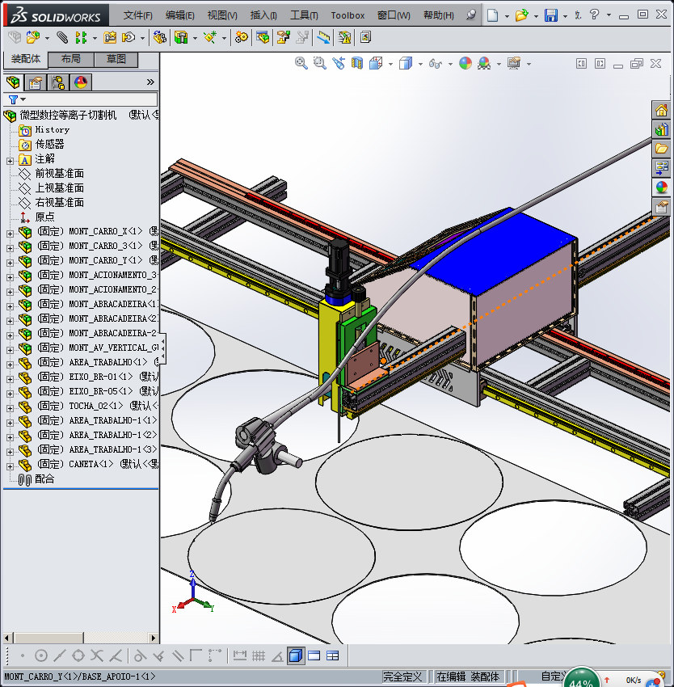This screenshot has width=674, height=687.
Task: Expand the MONT_CARRO_X<1> tree node
Action: [10, 232]
